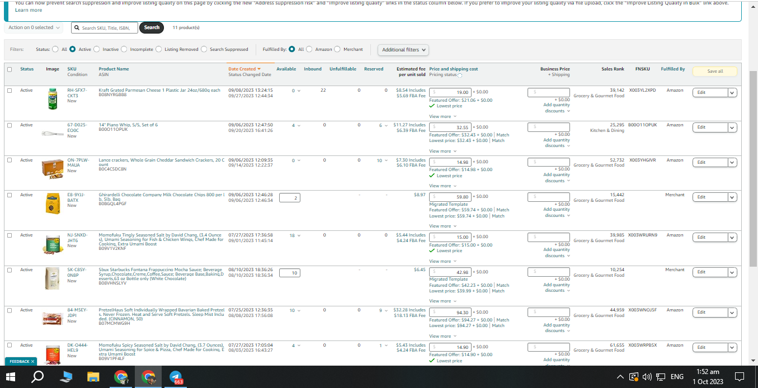Expand View more under the Ghirardelli price
The image size is (758, 388).
coord(442,226)
